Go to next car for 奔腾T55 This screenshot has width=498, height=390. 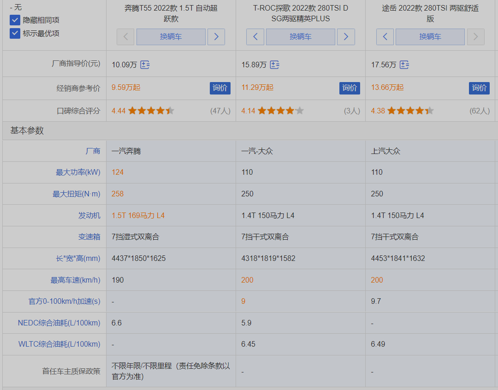(x=216, y=37)
